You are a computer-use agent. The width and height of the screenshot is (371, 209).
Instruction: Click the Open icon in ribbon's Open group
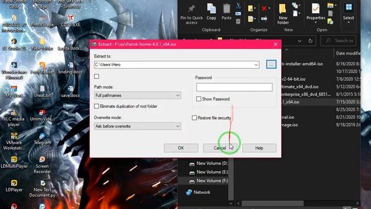330,5
